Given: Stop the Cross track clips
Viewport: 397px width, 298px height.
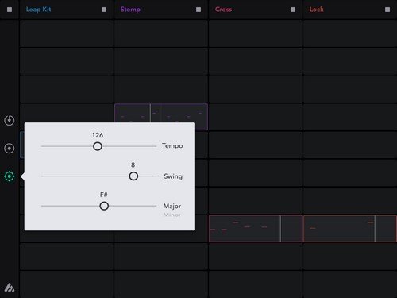Looking at the screenshot, I should tap(293, 10).
